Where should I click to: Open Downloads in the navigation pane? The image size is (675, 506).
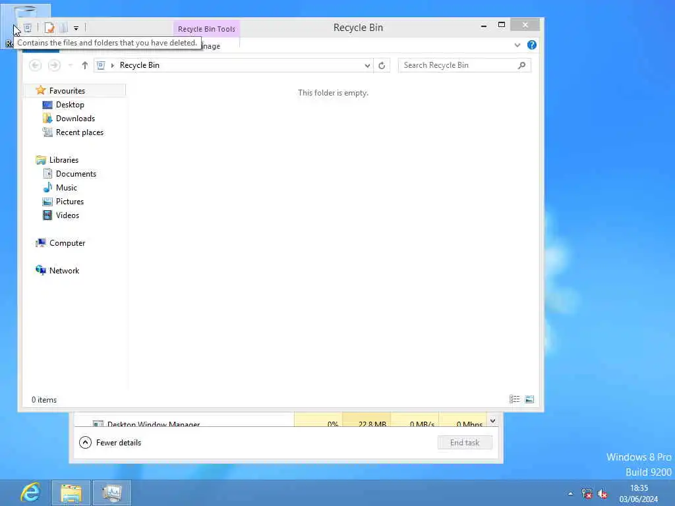[75, 119]
